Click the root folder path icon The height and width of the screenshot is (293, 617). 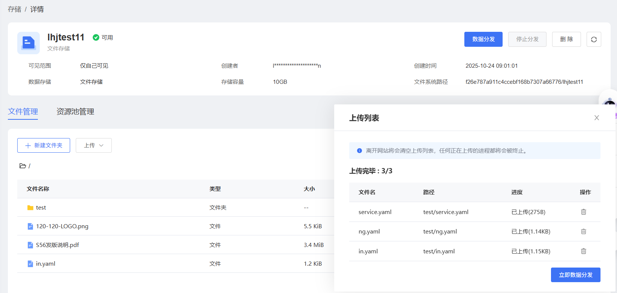pyautogui.click(x=23, y=166)
